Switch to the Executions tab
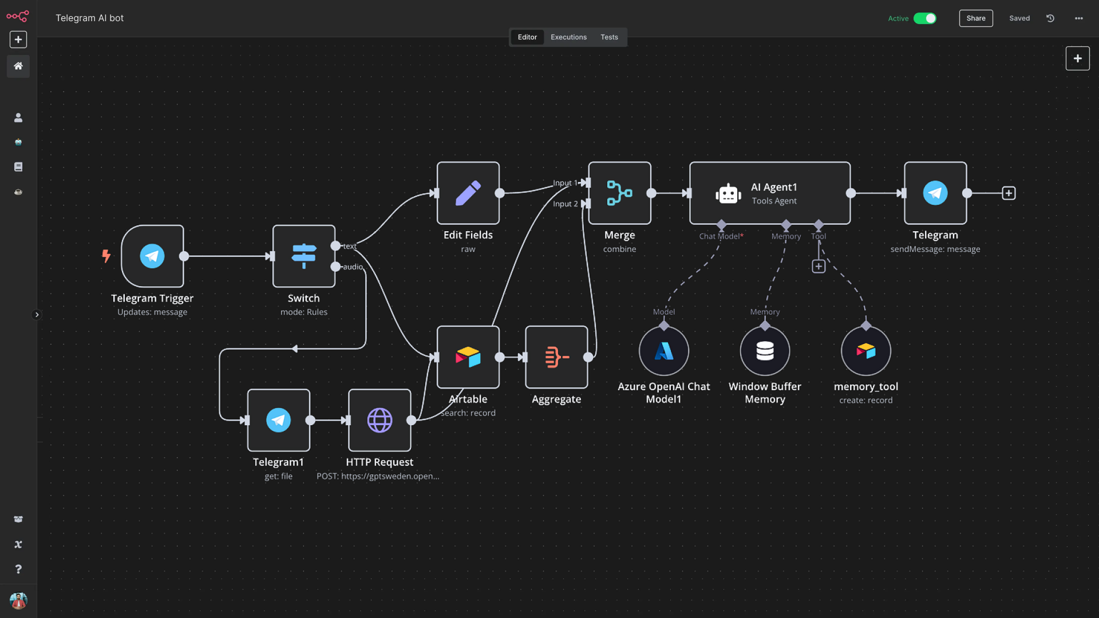This screenshot has width=1099, height=618. [568, 37]
